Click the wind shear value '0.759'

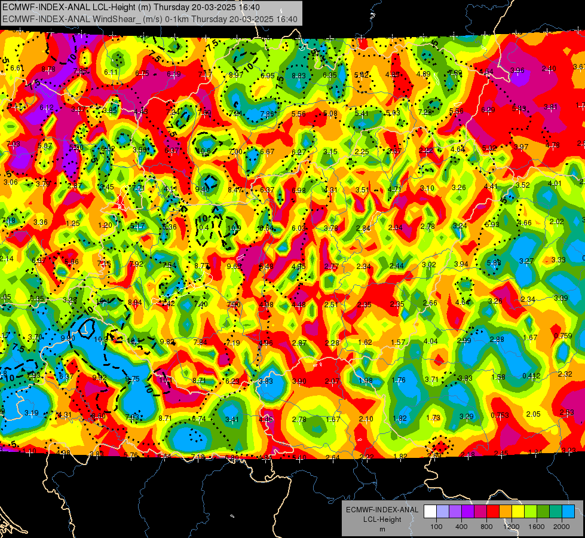click(563, 335)
